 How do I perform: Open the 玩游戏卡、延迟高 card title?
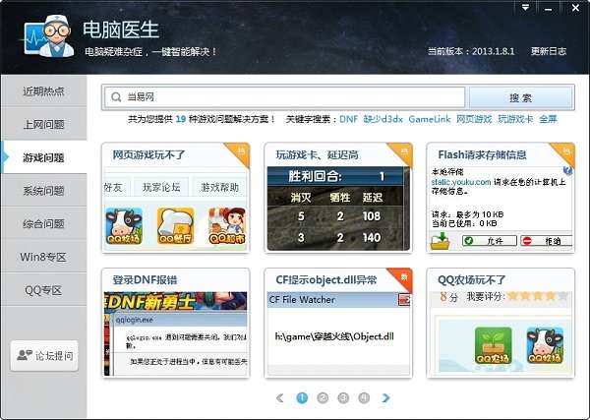click(317, 154)
